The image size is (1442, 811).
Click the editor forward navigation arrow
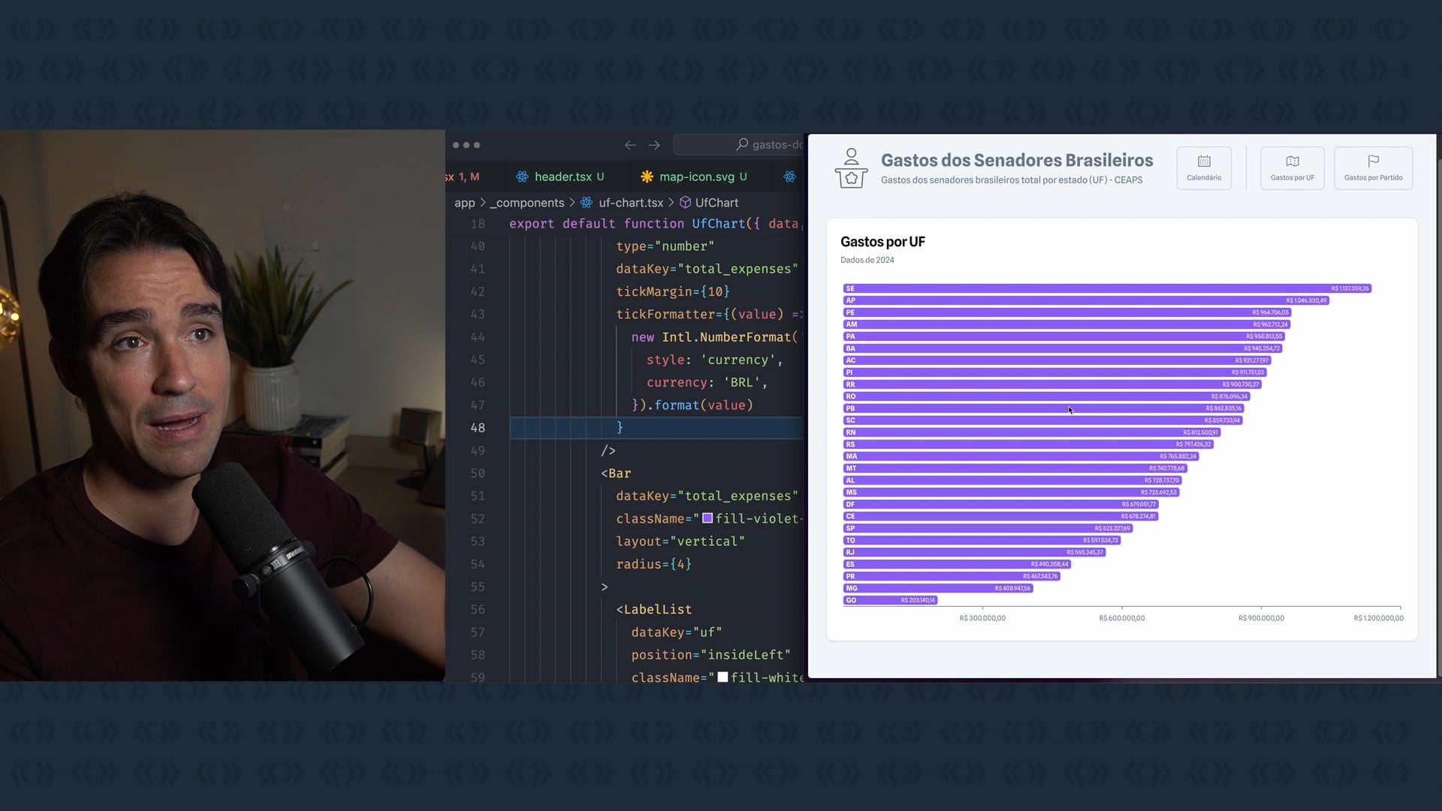pos(654,145)
